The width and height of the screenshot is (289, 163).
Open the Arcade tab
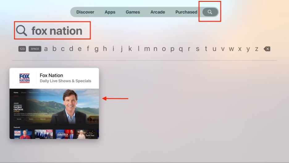(157, 12)
